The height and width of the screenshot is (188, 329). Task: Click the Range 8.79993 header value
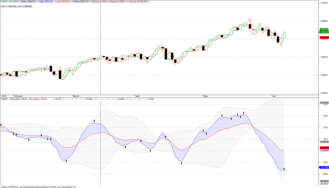(117, 2)
